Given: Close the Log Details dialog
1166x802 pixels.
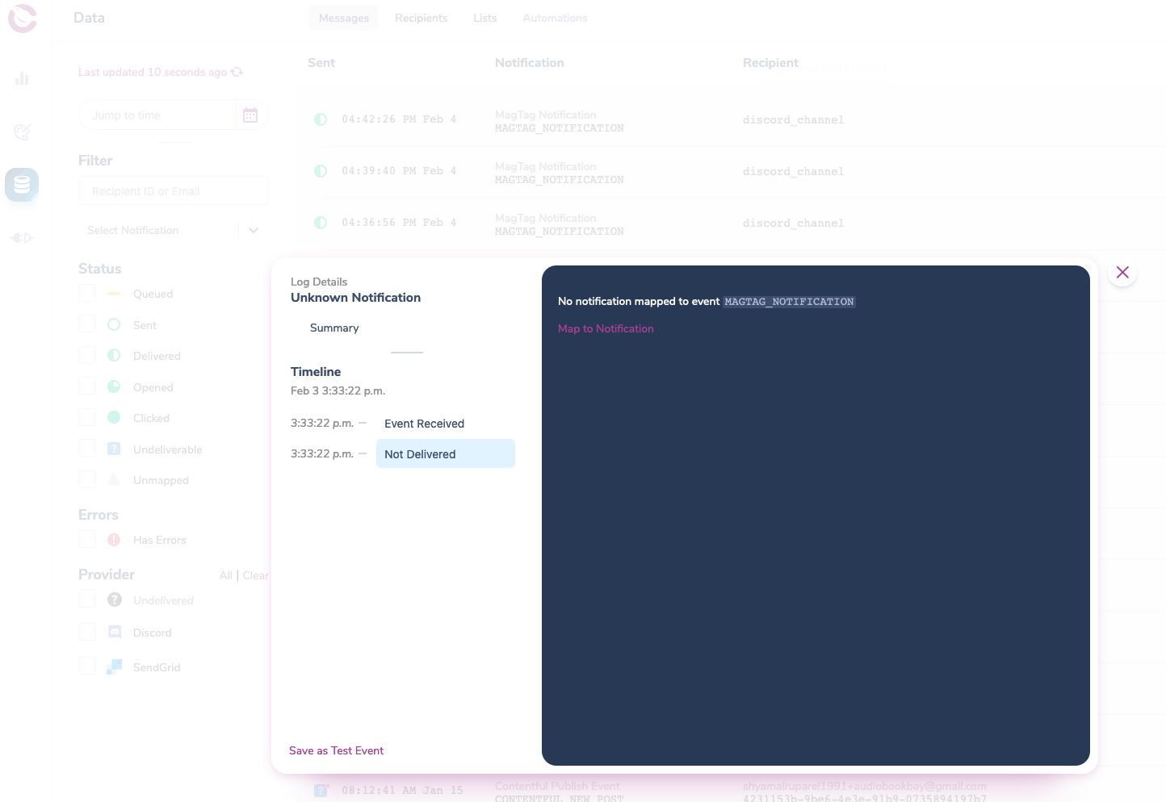Looking at the screenshot, I should (1122, 272).
